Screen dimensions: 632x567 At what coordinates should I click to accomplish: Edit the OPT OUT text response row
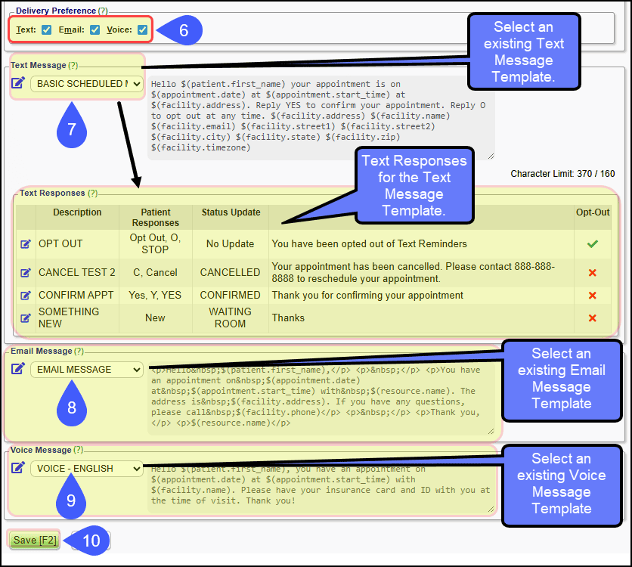pyautogui.click(x=26, y=243)
